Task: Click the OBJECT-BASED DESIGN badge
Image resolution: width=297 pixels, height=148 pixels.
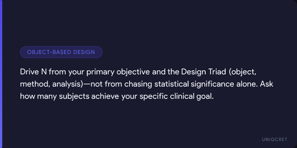Action: (x=61, y=52)
